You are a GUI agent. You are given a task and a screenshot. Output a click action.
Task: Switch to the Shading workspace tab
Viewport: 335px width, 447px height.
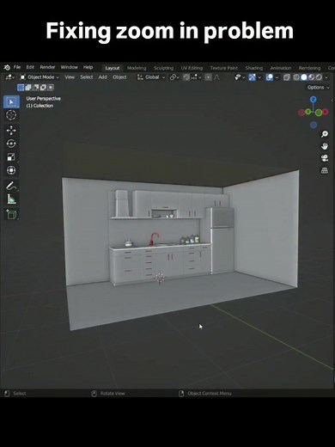point(254,68)
